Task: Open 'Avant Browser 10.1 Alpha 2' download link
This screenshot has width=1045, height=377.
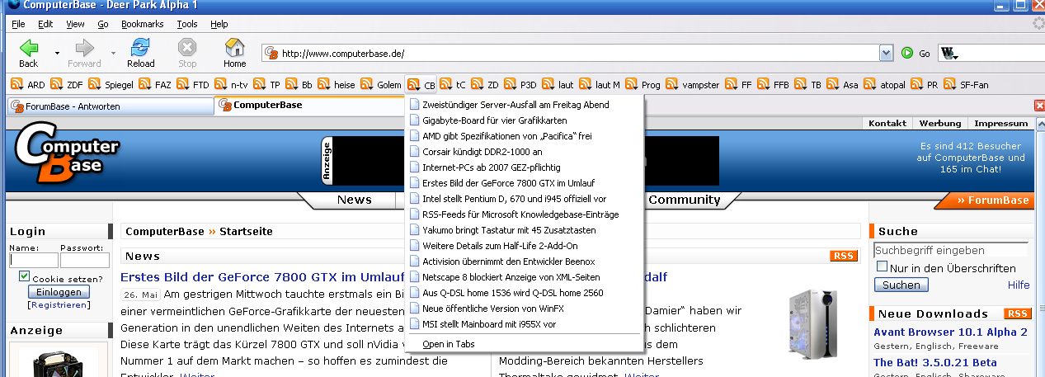Action: pos(950,332)
